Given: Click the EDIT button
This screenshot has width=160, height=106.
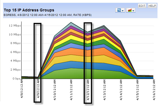Looking at the screenshot, I should coord(142,6).
